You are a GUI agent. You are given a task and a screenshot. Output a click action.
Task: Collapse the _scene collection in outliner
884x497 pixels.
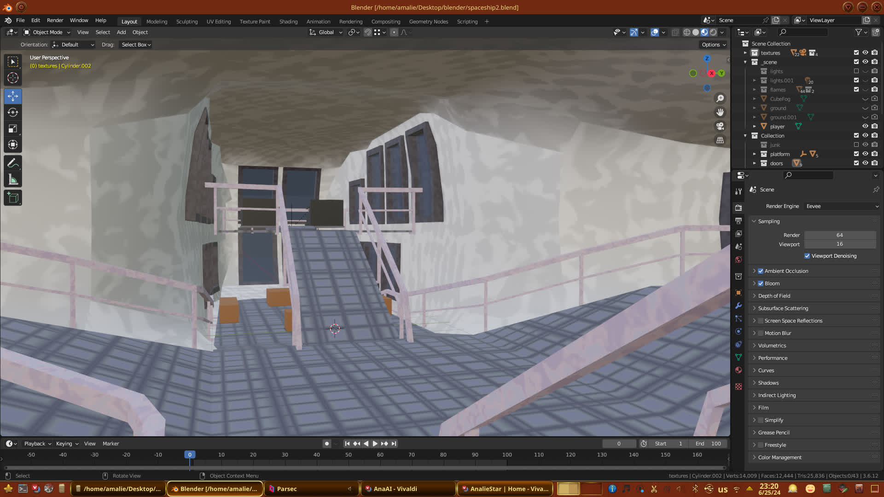[x=745, y=62]
